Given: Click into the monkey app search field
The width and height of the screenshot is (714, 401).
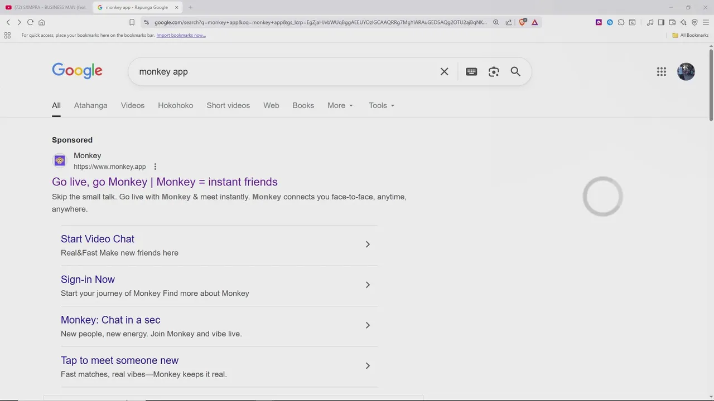Looking at the screenshot, I should pyautogui.click(x=284, y=71).
